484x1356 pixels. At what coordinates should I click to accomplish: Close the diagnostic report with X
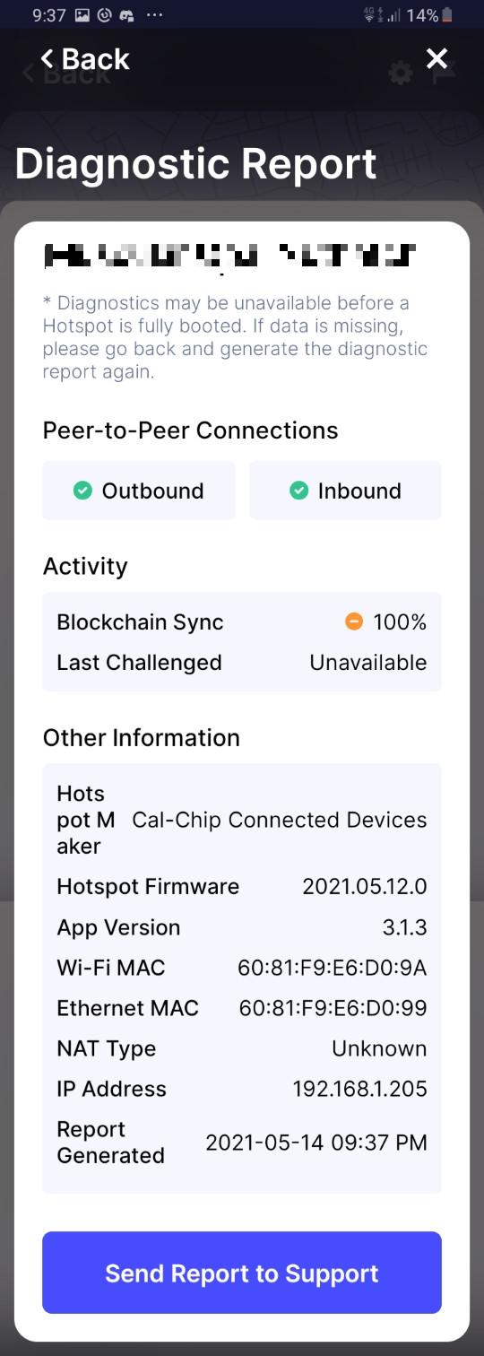click(x=436, y=59)
